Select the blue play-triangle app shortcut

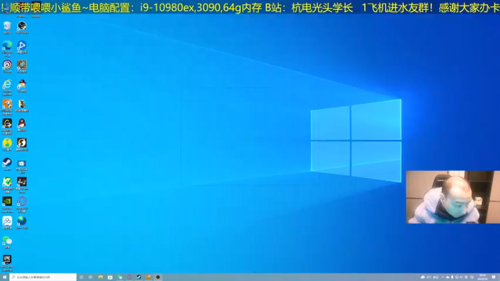coord(22,47)
